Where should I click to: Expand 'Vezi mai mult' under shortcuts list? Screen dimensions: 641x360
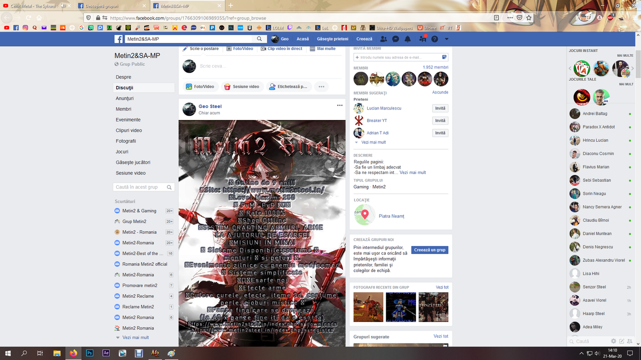point(136,337)
